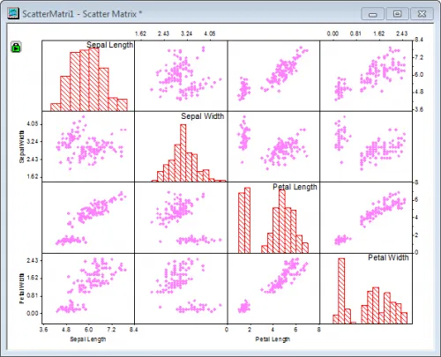
Task: Close the Scatter Matrix window
Action: 422,14
